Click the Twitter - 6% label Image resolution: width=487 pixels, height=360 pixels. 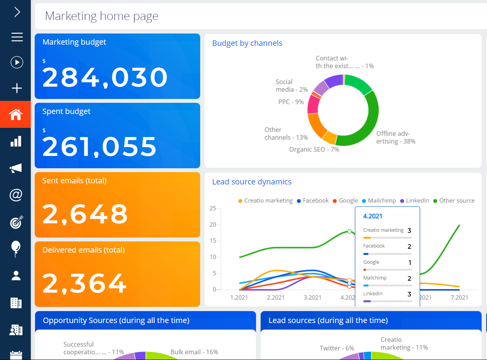tap(337, 348)
